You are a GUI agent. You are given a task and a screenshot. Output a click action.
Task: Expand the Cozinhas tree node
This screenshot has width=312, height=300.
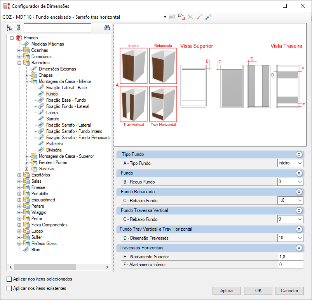(19, 51)
